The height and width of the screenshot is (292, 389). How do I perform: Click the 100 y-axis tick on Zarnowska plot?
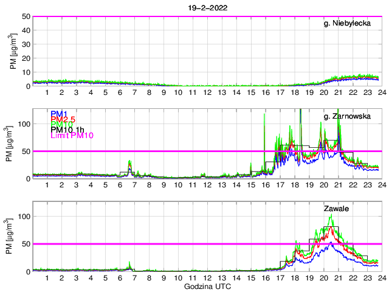[x=24, y=123]
